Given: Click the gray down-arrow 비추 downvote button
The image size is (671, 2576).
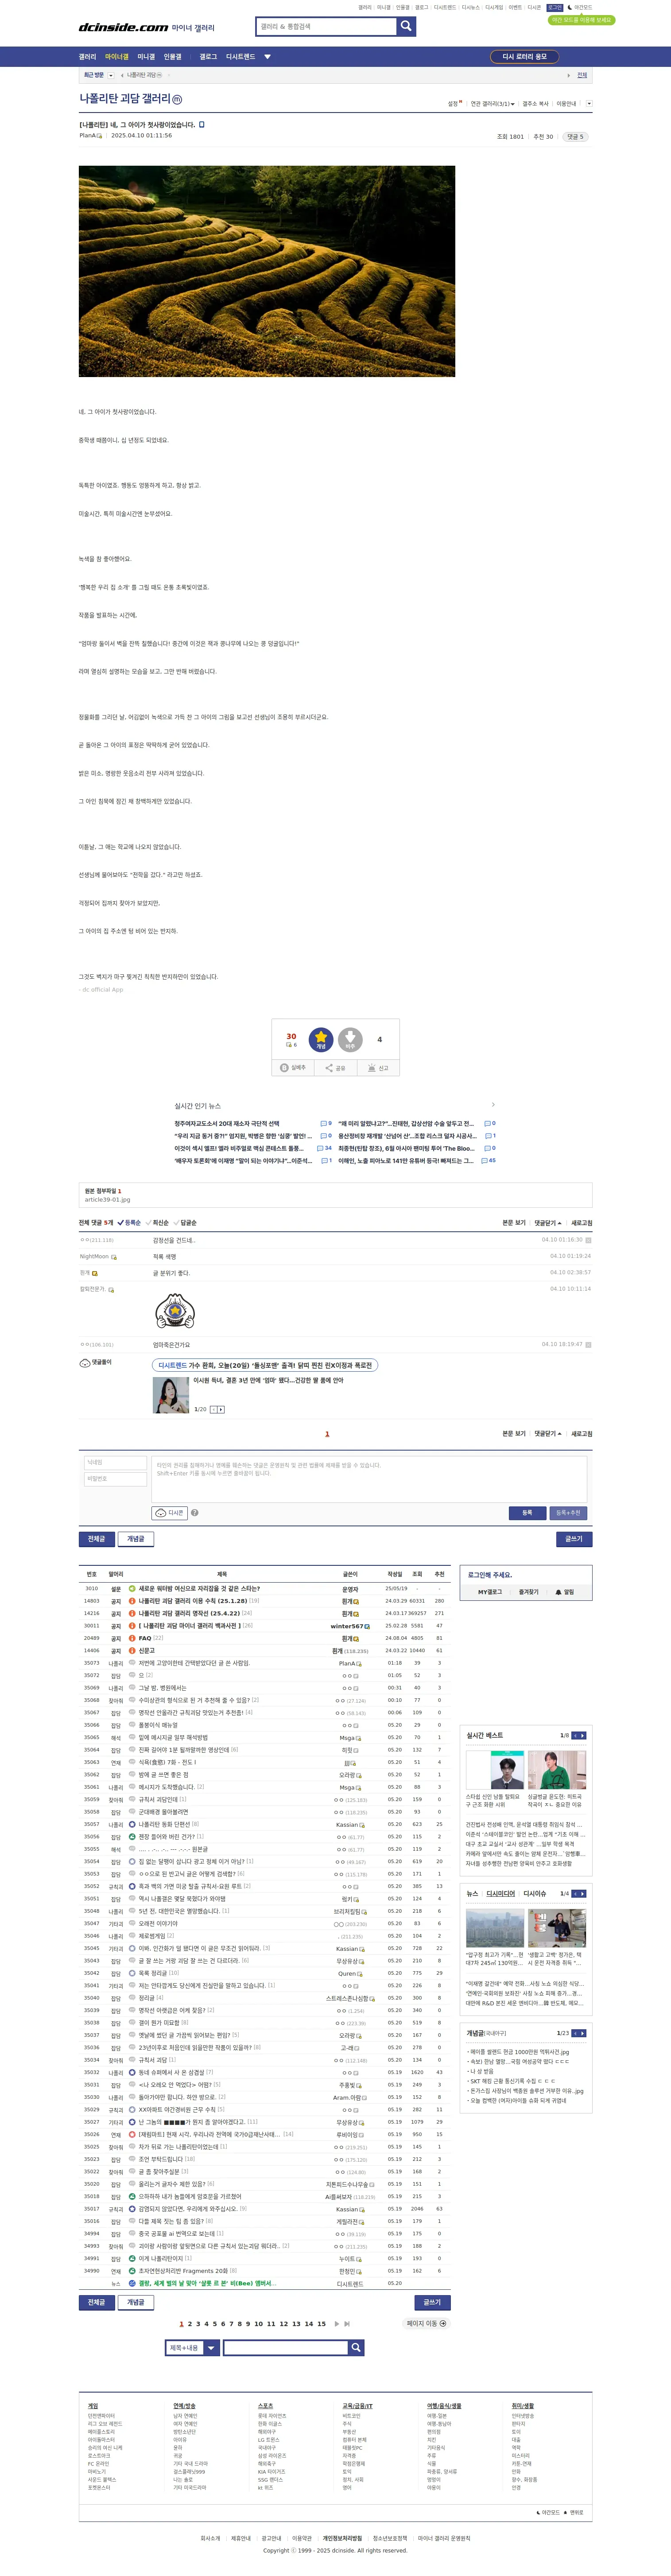Looking at the screenshot, I should point(350,1040).
